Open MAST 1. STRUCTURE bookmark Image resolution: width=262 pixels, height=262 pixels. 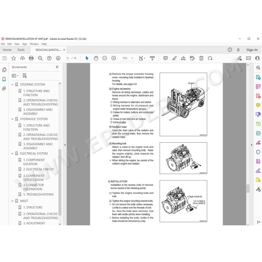click(x=33, y=207)
